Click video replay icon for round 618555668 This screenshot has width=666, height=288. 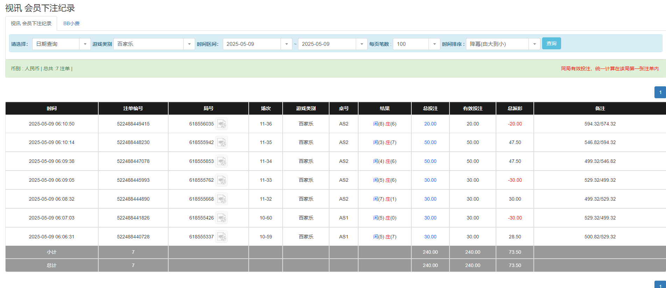pyautogui.click(x=221, y=199)
